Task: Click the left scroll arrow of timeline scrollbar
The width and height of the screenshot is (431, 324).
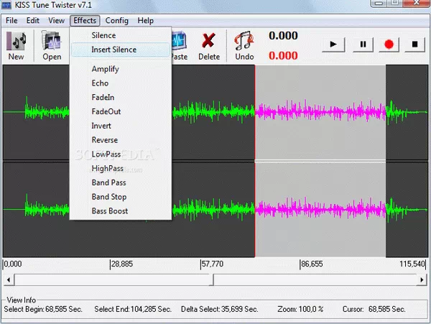Action: (x=9, y=279)
